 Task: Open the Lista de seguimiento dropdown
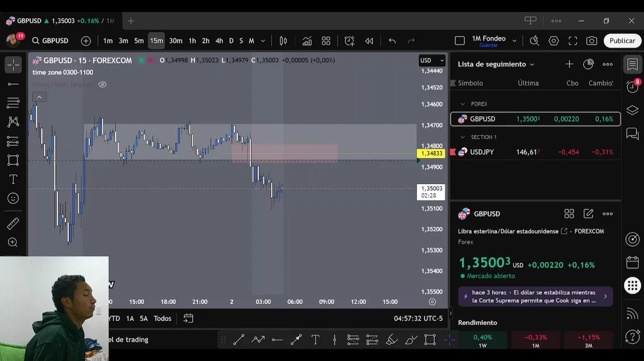[496, 64]
